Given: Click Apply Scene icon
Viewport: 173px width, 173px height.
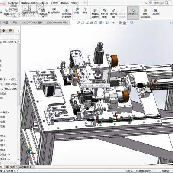Looking at the screenshot, I should (x=125, y=22).
